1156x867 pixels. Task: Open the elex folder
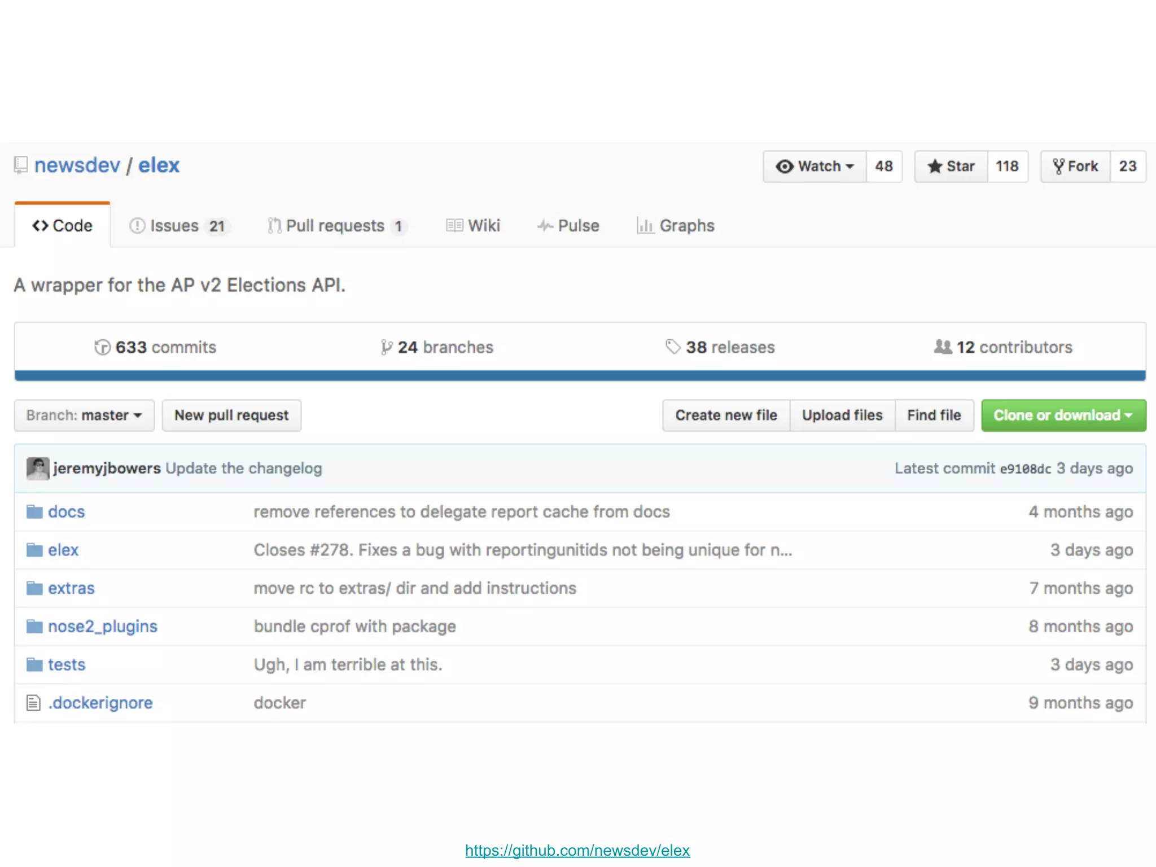tap(63, 550)
